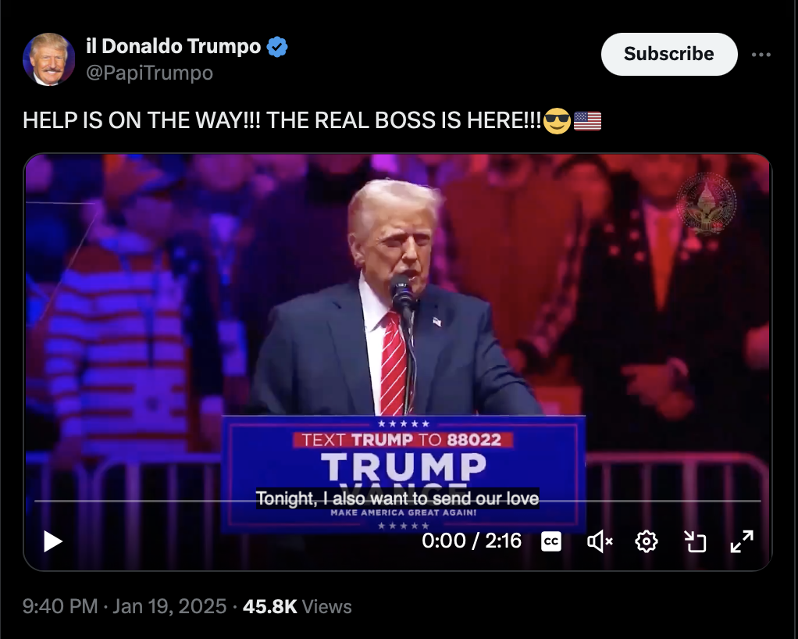The width and height of the screenshot is (798, 639).
Task: Open the 9:40 PM Jan 19, 2025 timestamp
Action: point(124,606)
